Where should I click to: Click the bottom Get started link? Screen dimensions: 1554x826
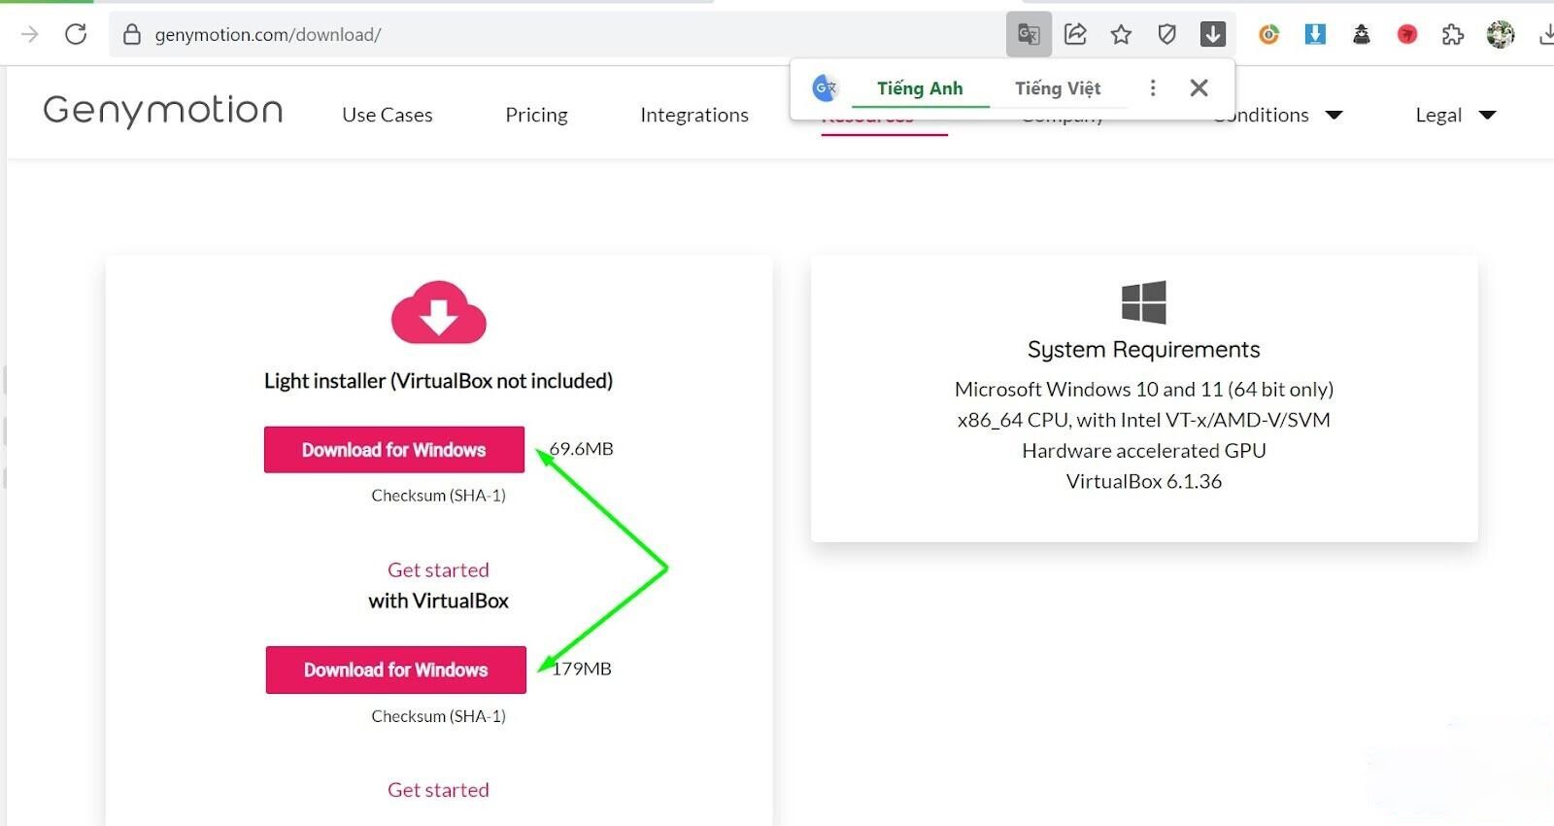[x=438, y=790]
